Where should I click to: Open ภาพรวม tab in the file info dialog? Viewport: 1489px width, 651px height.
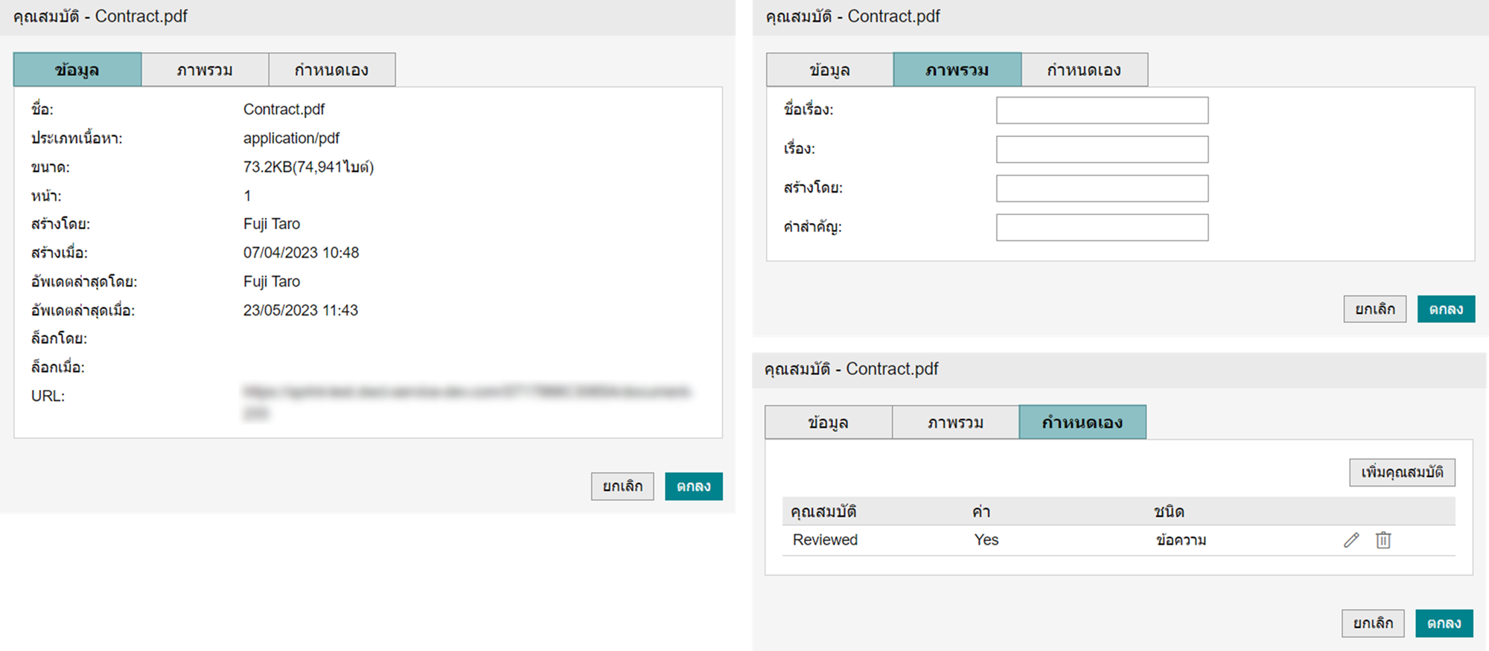click(x=205, y=70)
